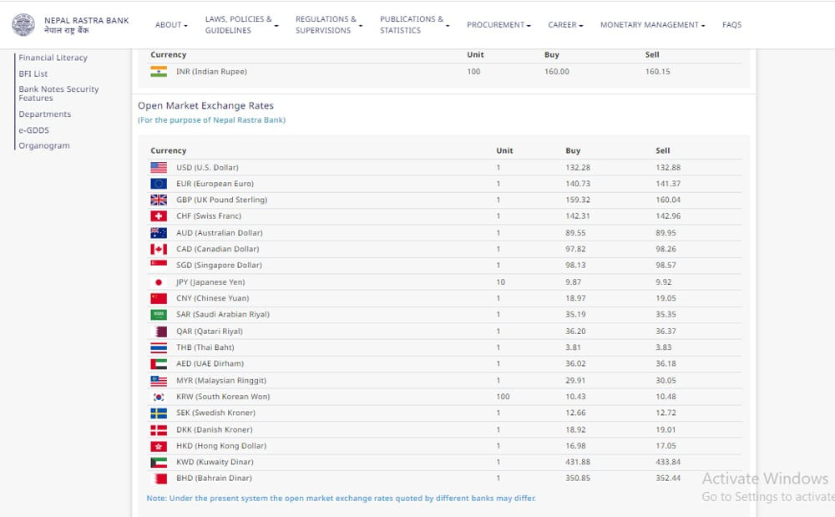The image size is (835, 517).
Task: Click the GBP (UK Pound Sterling) label
Action: [221, 200]
